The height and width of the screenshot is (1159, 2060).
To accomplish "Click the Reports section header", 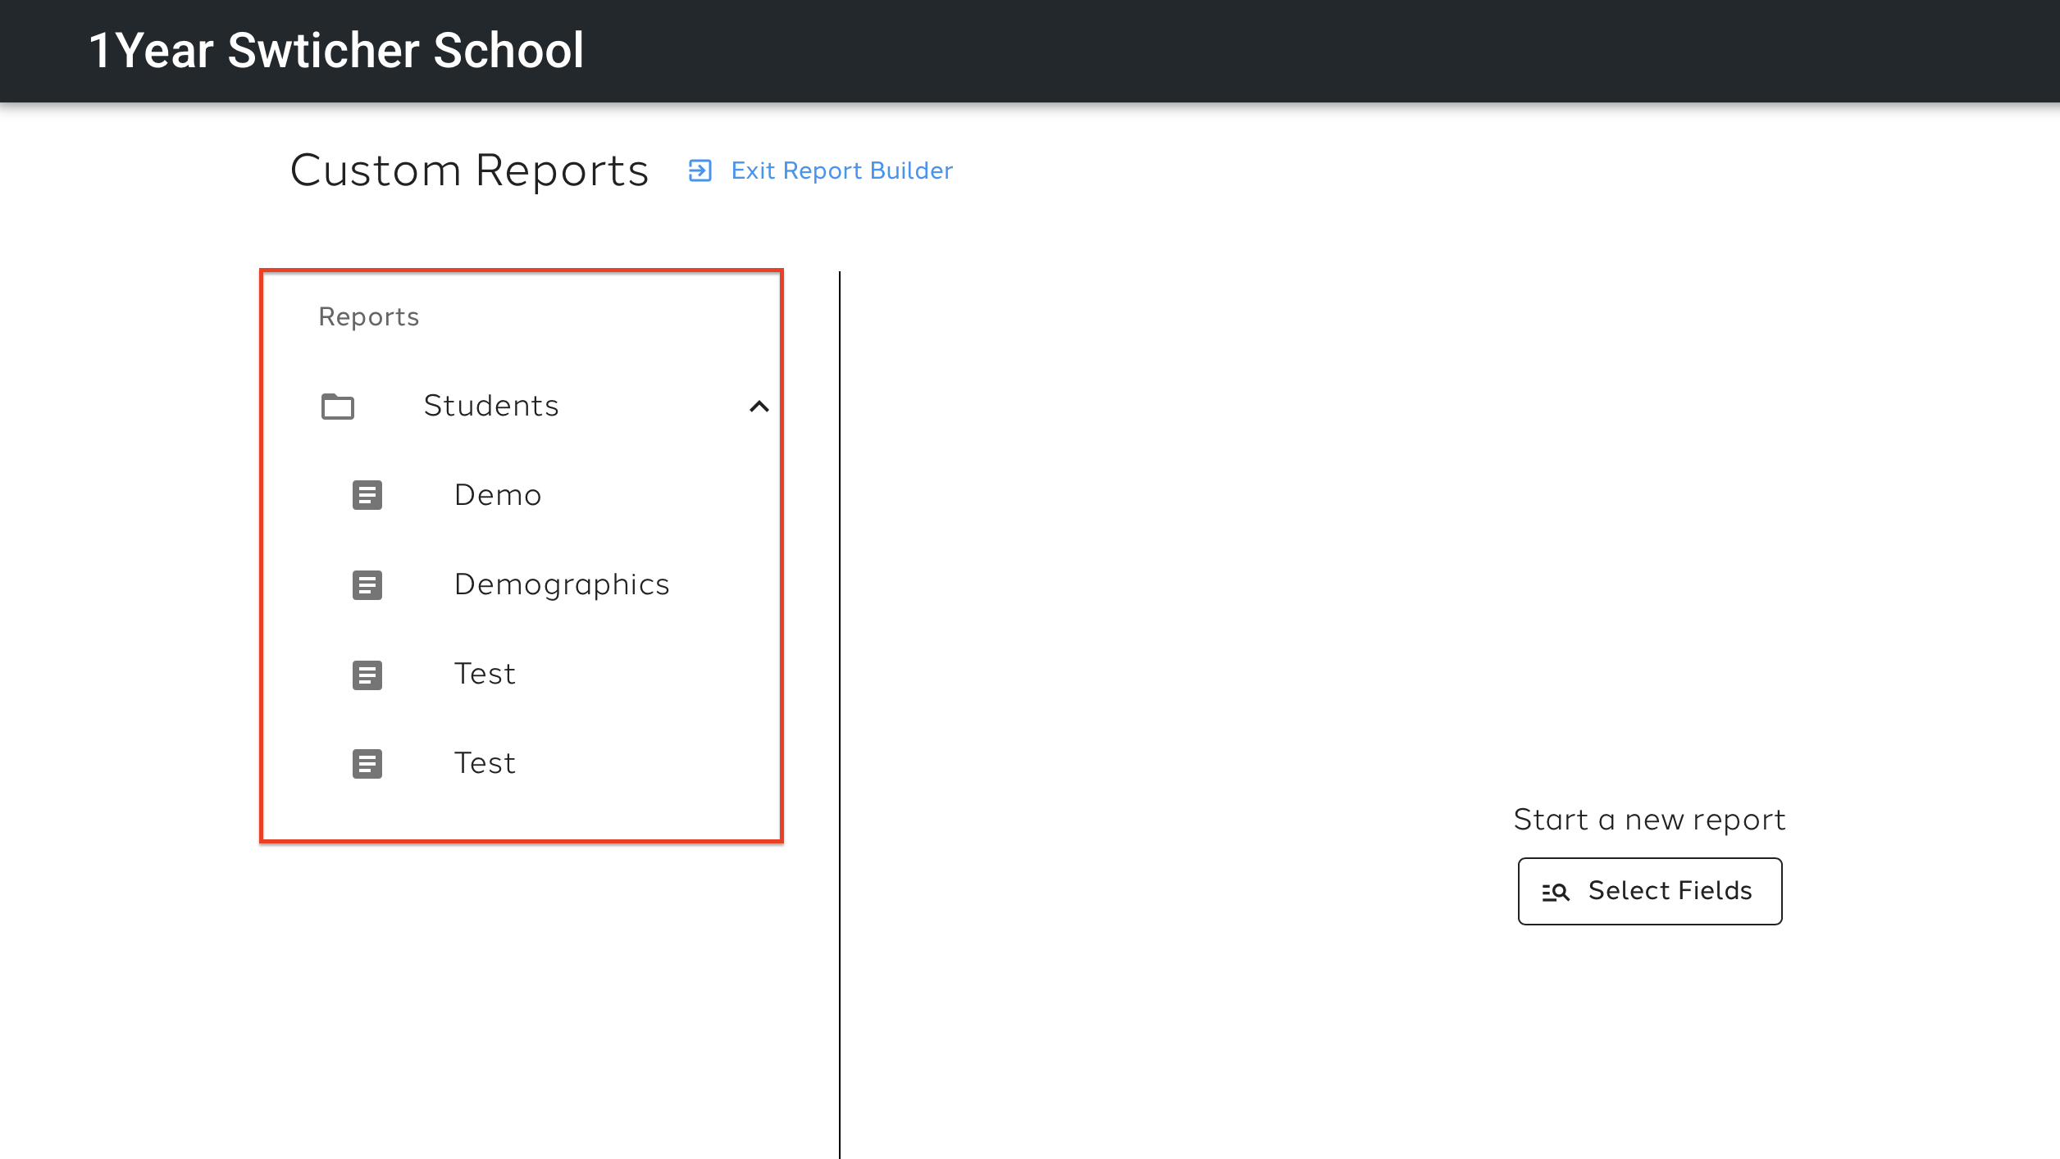I will pos(368,317).
